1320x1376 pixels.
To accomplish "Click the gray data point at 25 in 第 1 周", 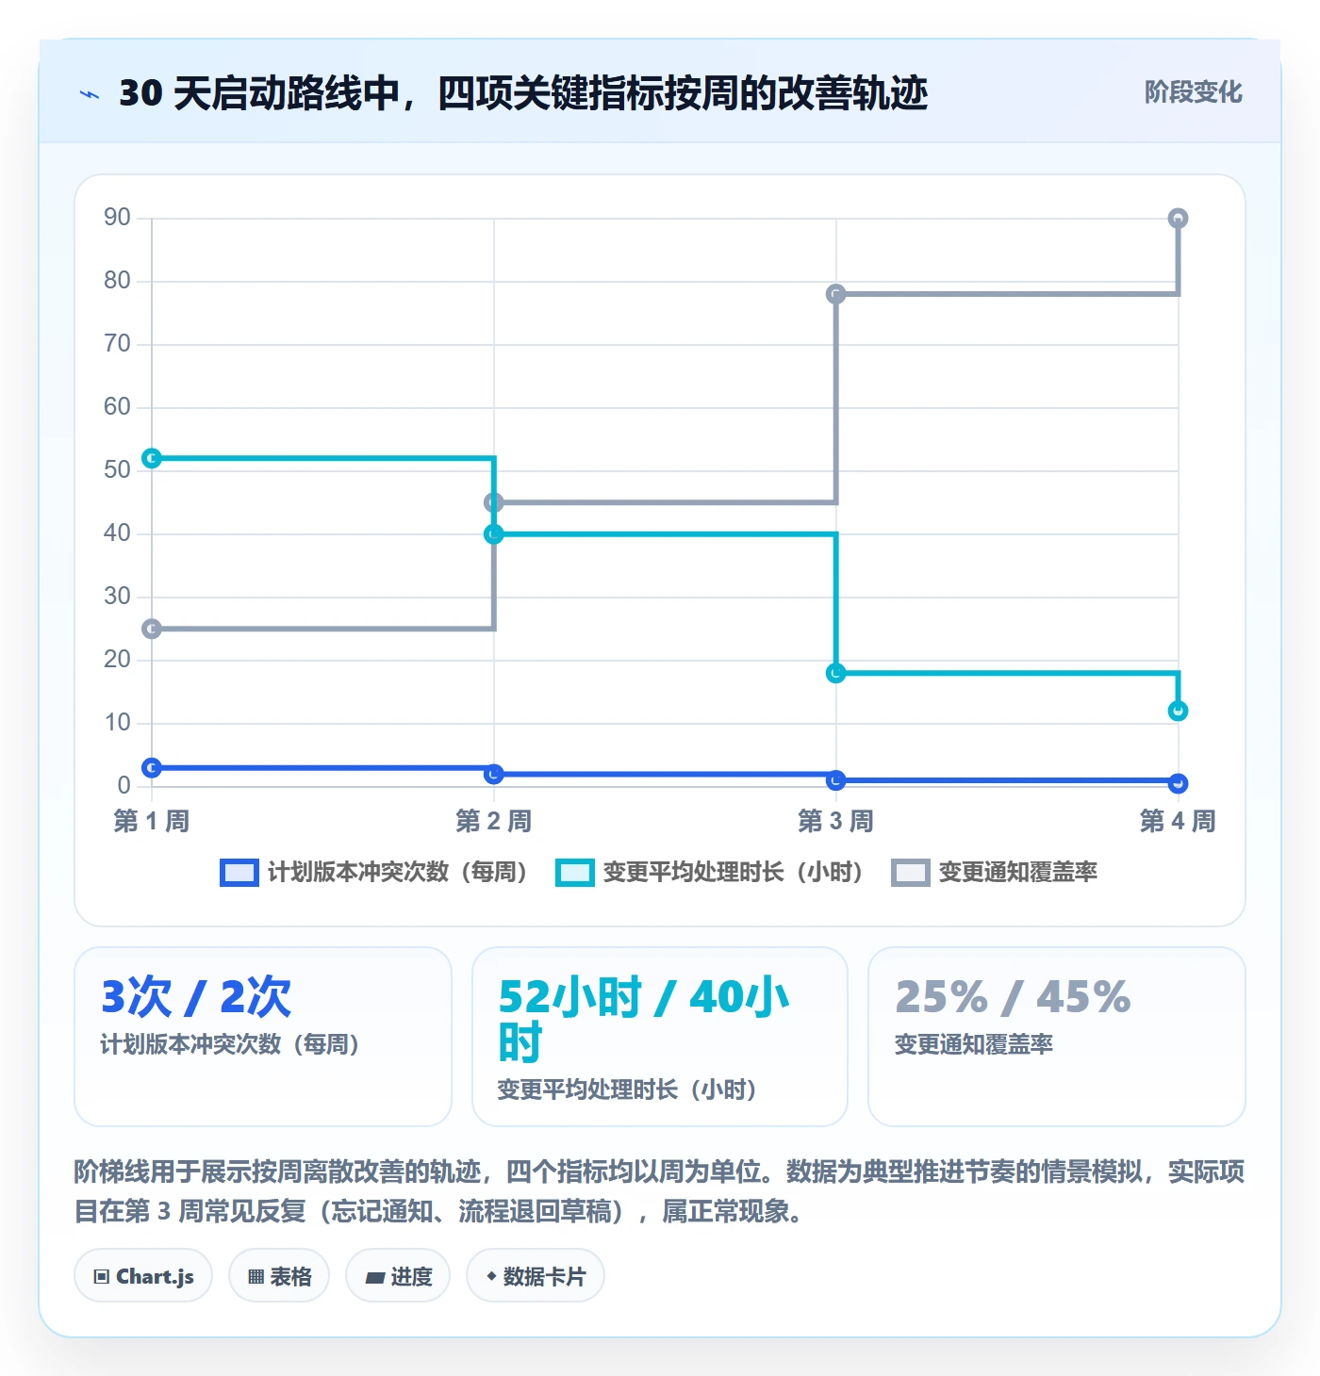I will coord(152,629).
